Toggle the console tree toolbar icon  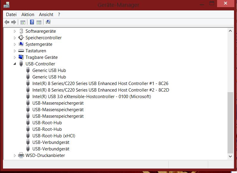[23, 22]
